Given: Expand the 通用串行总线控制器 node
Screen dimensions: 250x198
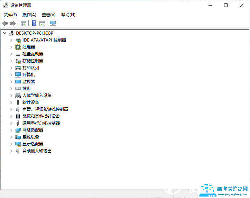Looking at the screenshot, I should coord(11,123).
